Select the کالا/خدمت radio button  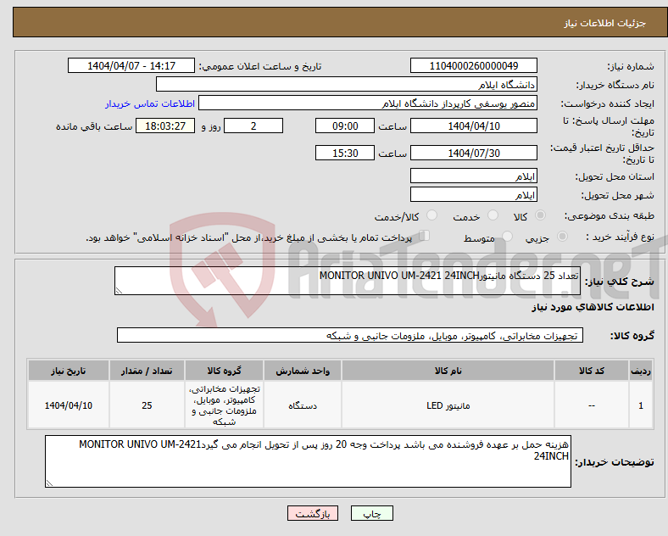pos(432,215)
